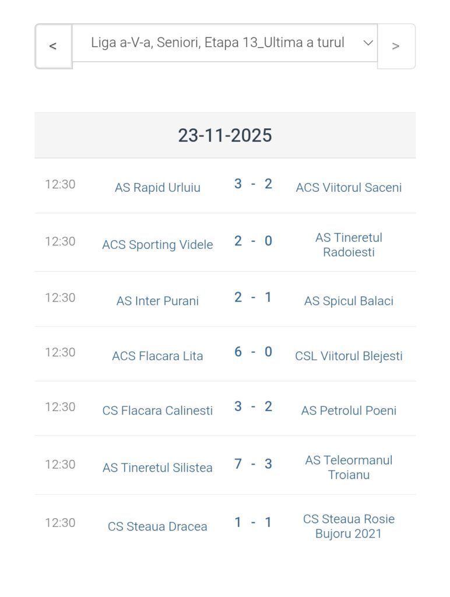Open ACS Viitorul Saceni team link
450x597 pixels.
coord(349,188)
